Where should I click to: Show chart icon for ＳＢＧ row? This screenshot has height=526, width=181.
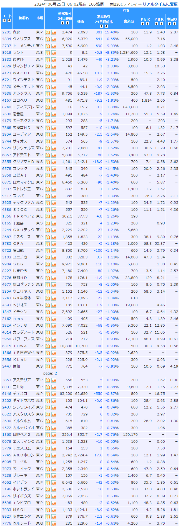(x=54, y=264)
